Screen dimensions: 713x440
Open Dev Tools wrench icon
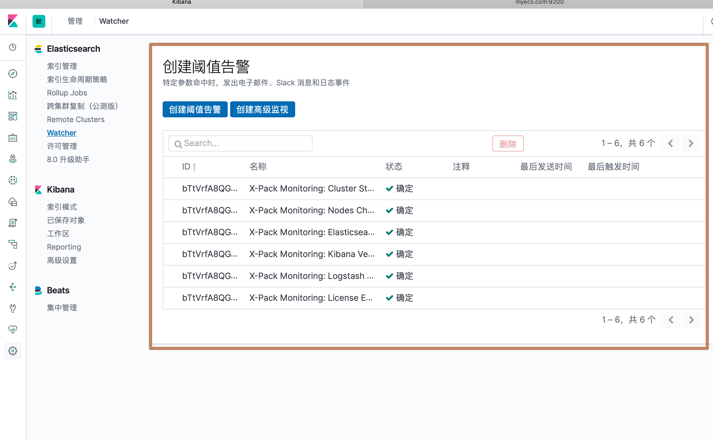(13, 308)
